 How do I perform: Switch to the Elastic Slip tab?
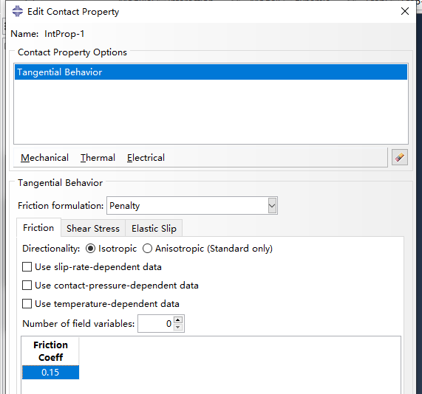pyautogui.click(x=154, y=229)
